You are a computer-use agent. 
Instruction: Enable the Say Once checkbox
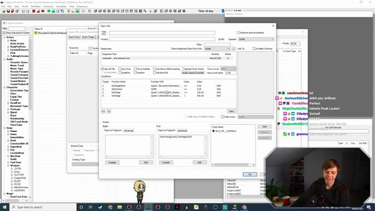coord(120,69)
